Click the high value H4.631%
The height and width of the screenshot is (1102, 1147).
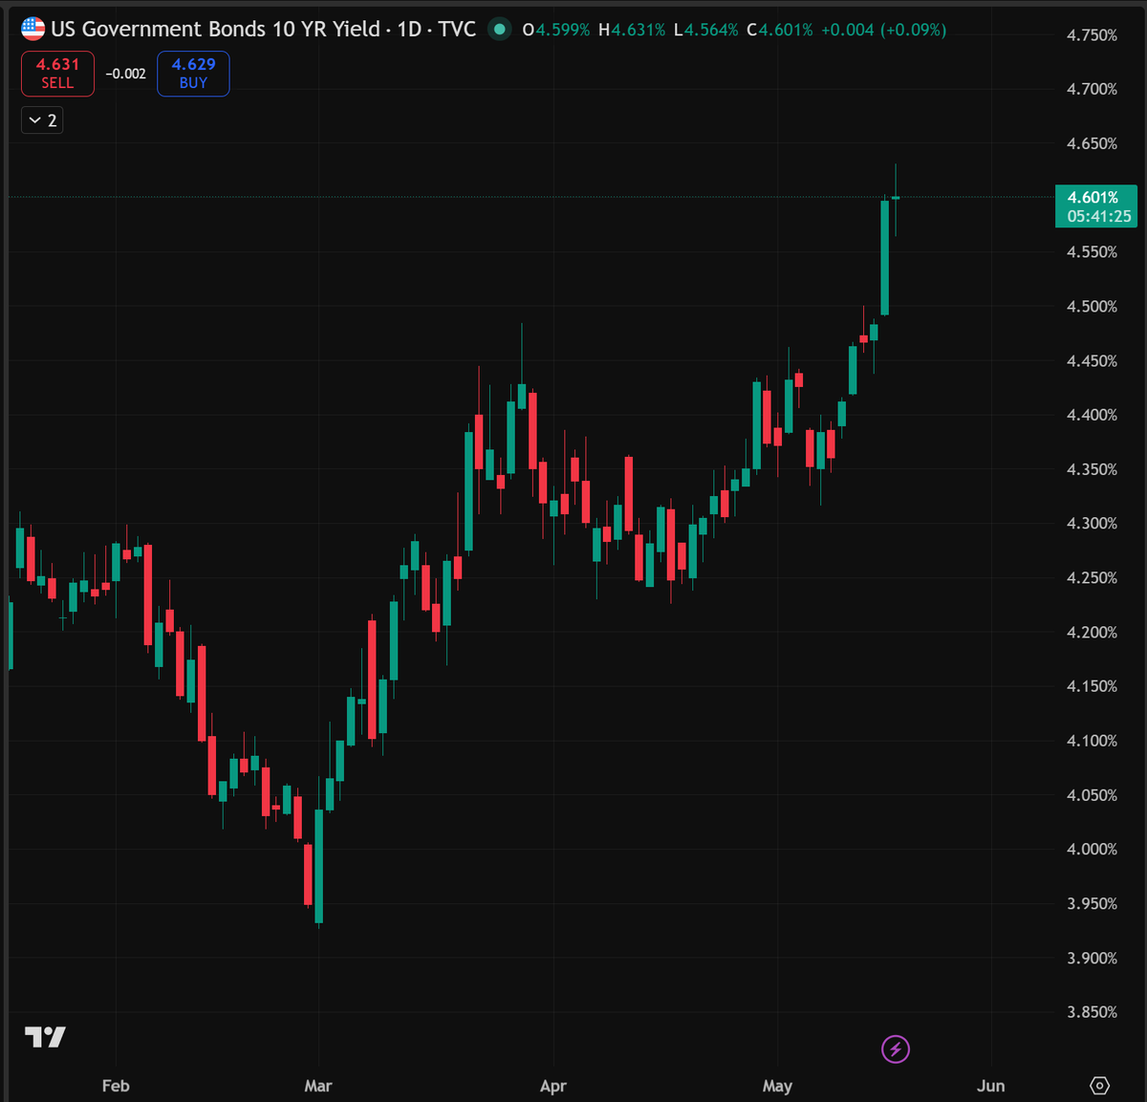tap(632, 31)
